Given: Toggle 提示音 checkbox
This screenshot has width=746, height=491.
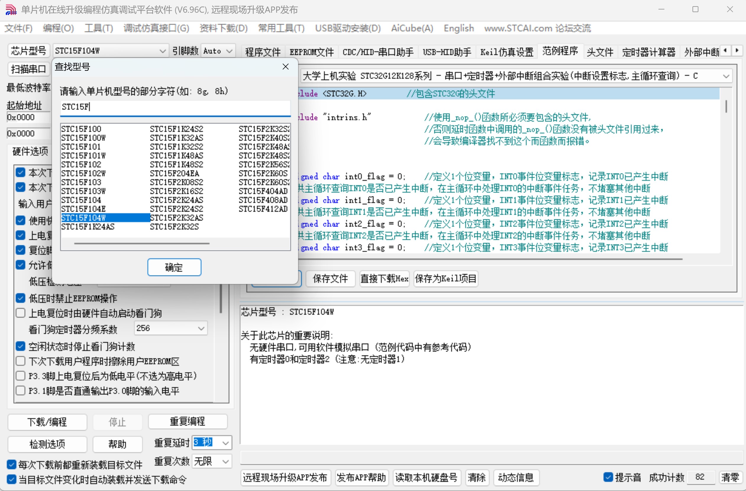Looking at the screenshot, I should (608, 477).
